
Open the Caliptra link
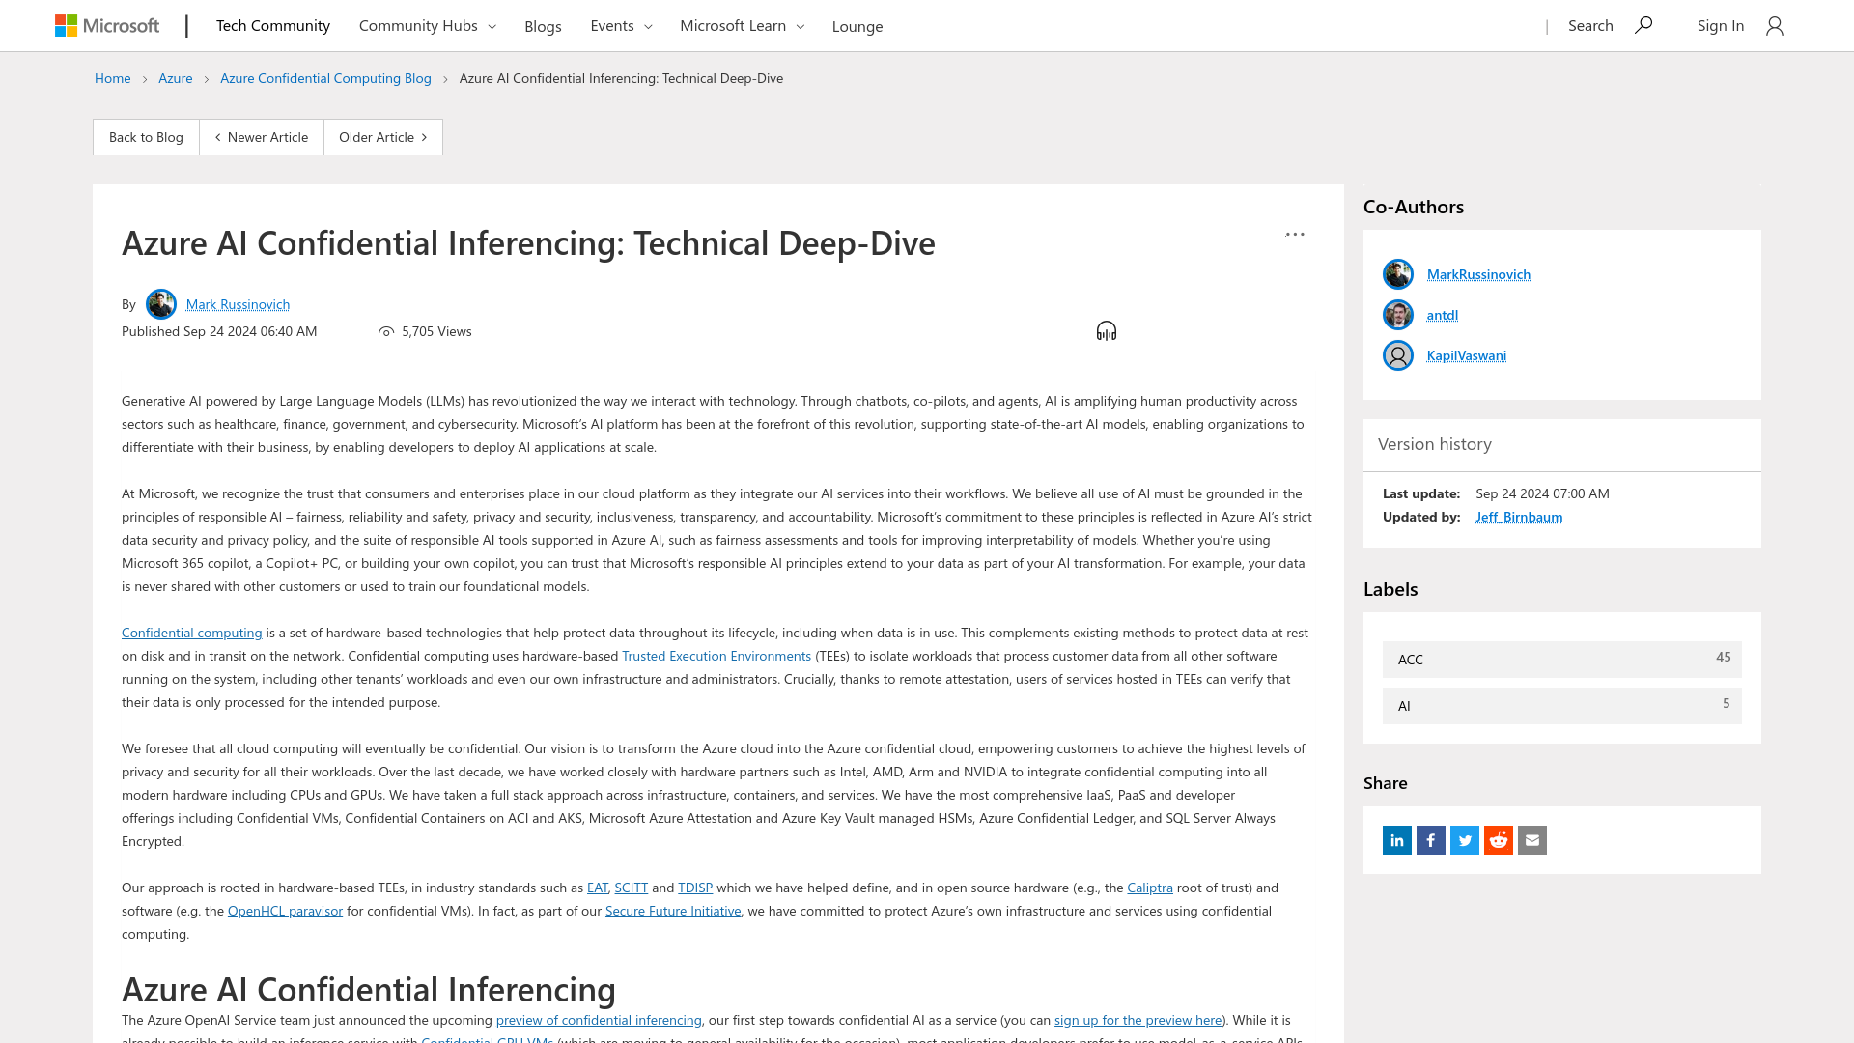1150,888
